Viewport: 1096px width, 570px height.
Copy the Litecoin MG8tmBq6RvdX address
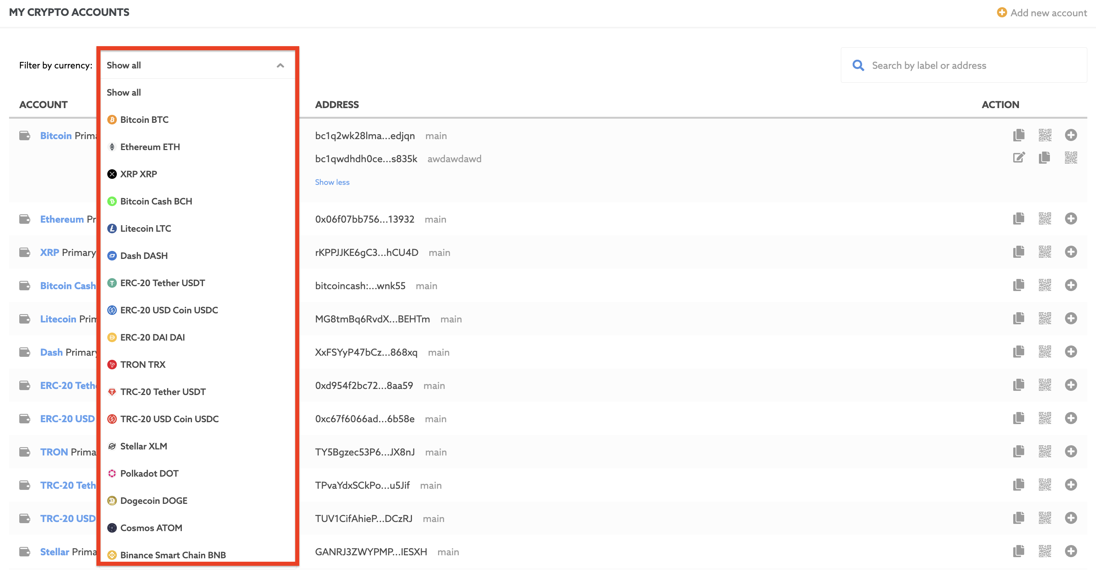(1019, 318)
